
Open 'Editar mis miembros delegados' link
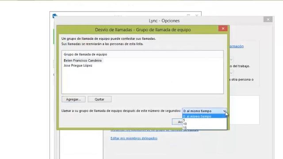pyautogui.click(x=134, y=138)
